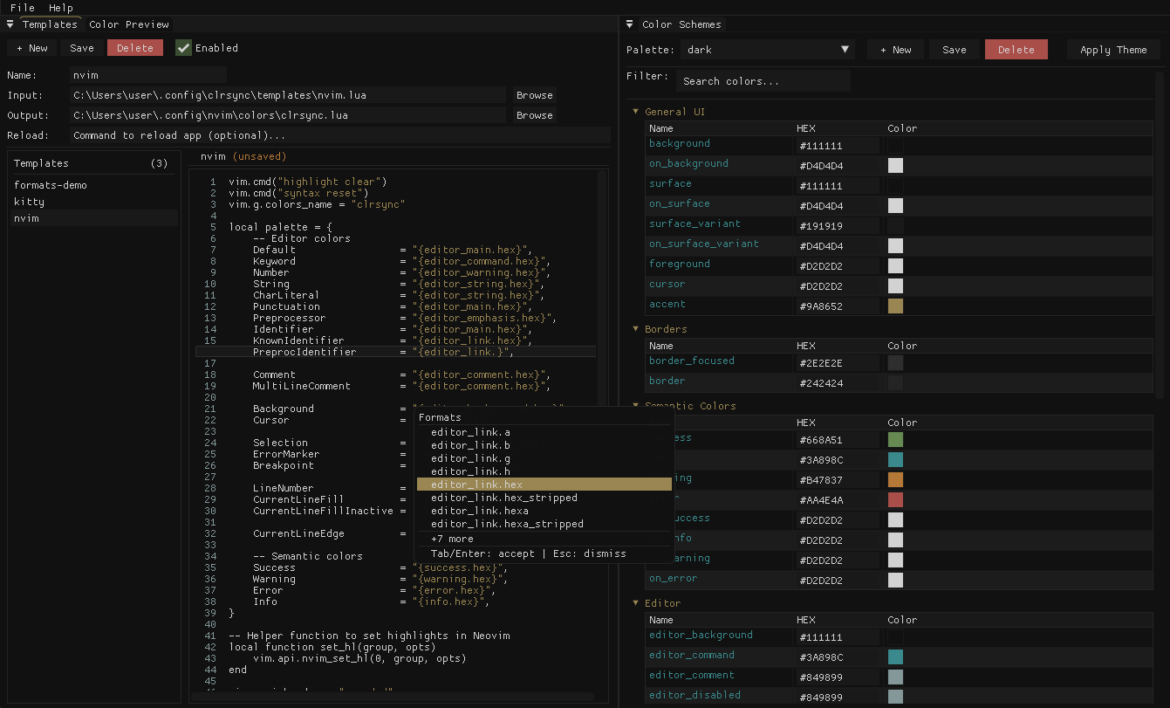Collapse the Color Schemes panel triangle

(x=630, y=24)
